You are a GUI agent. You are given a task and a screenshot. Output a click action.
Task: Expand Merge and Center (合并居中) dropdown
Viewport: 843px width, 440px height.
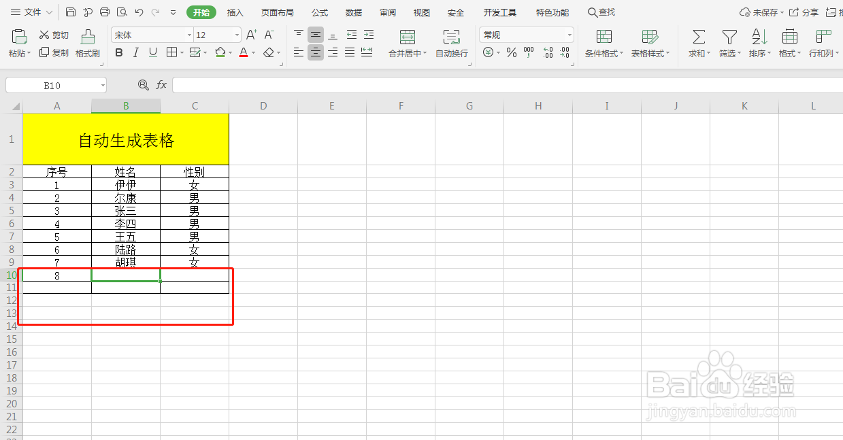click(x=425, y=53)
